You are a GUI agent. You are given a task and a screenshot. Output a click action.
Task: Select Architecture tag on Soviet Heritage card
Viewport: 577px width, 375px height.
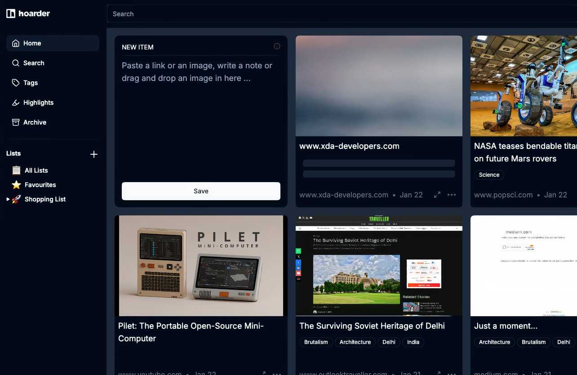click(355, 342)
